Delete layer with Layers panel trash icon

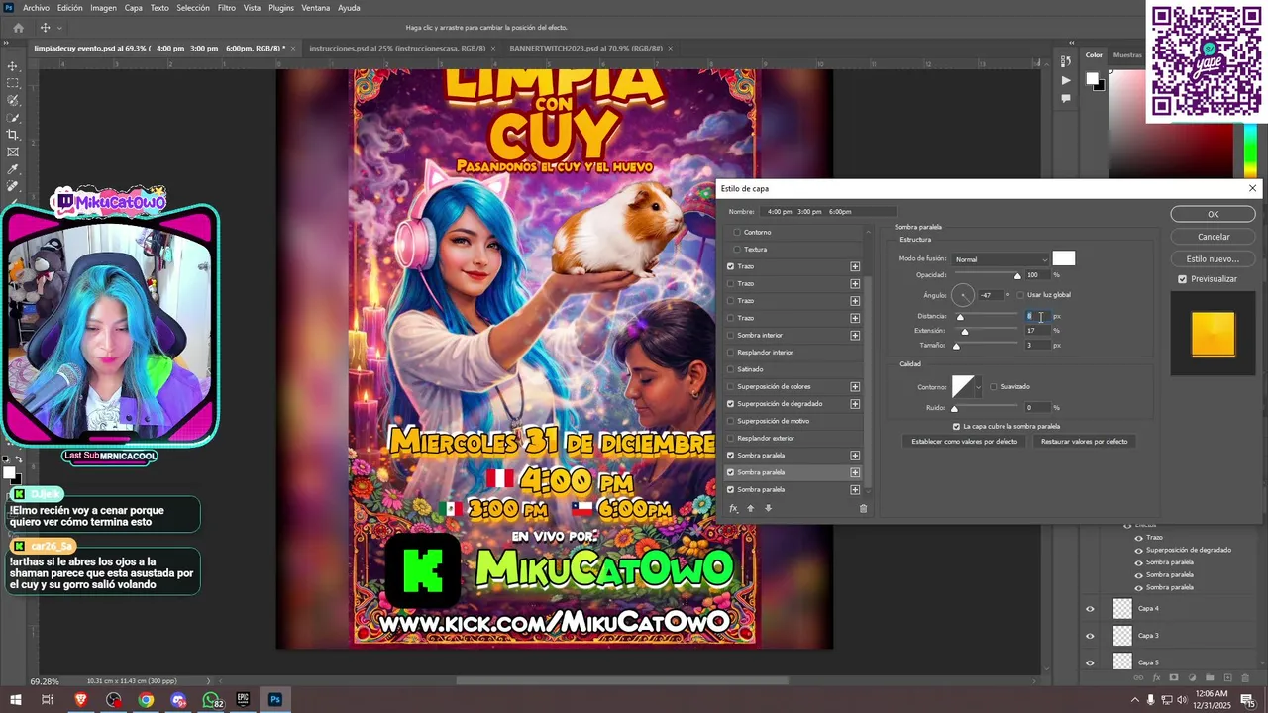tap(1246, 678)
